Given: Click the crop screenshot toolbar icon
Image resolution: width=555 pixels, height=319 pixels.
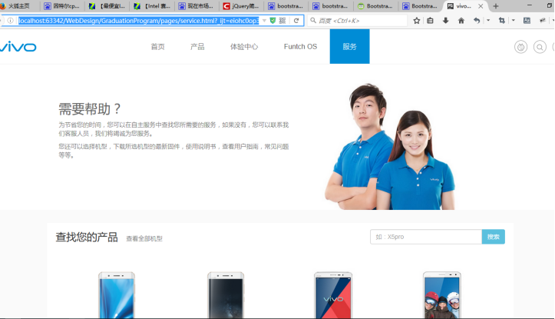Looking at the screenshot, I should pyautogui.click(x=501, y=21).
